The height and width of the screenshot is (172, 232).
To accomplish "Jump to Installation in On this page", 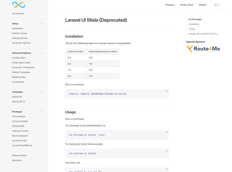I will [194, 24].
